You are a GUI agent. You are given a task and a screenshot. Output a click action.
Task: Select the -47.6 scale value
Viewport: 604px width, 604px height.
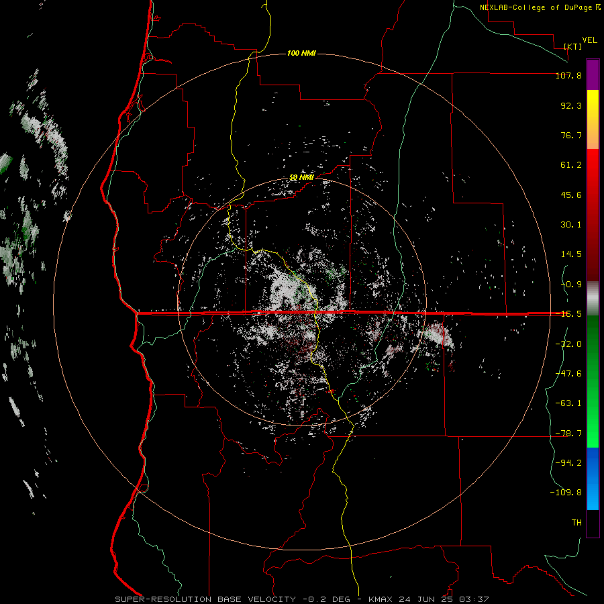coord(568,374)
